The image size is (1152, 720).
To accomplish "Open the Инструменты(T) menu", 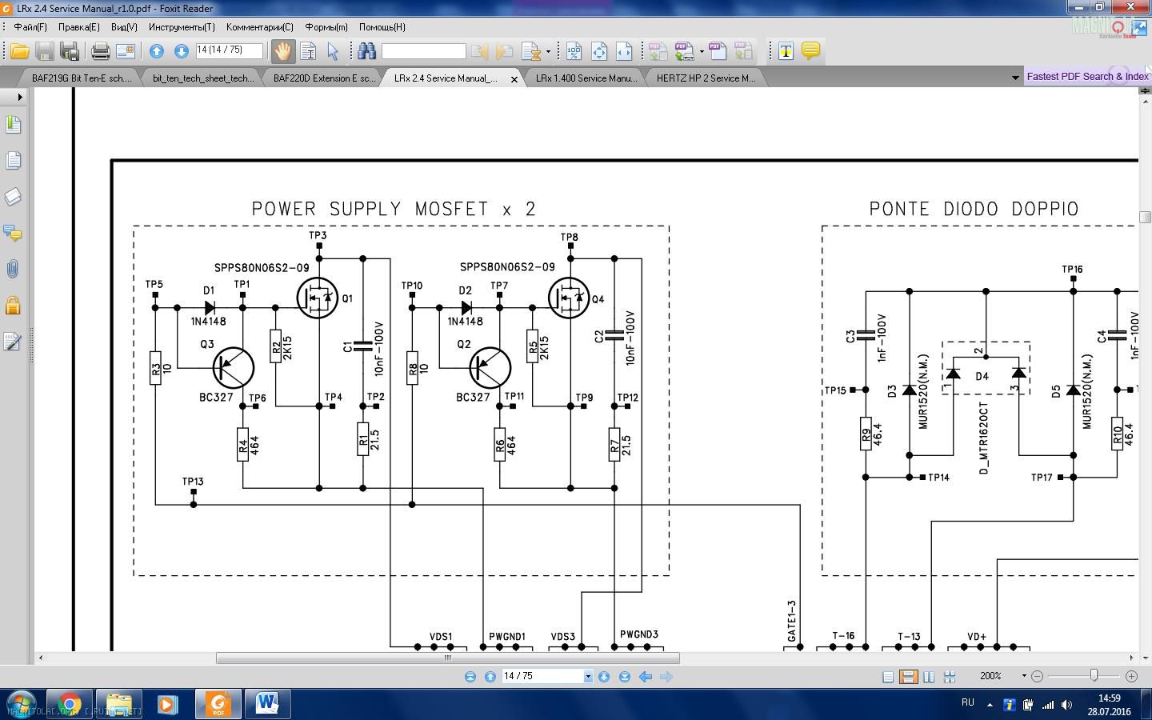I will (182, 27).
